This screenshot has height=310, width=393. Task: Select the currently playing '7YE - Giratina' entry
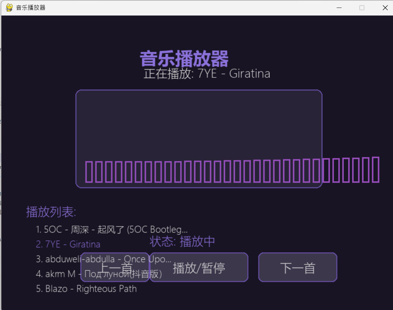tap(68, 244)
